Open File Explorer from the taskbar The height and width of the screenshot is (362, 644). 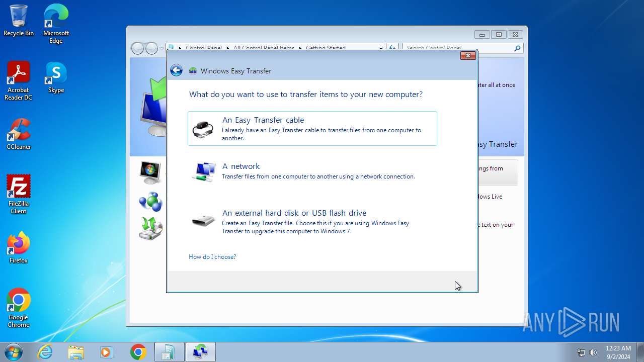tap(76, 352)
